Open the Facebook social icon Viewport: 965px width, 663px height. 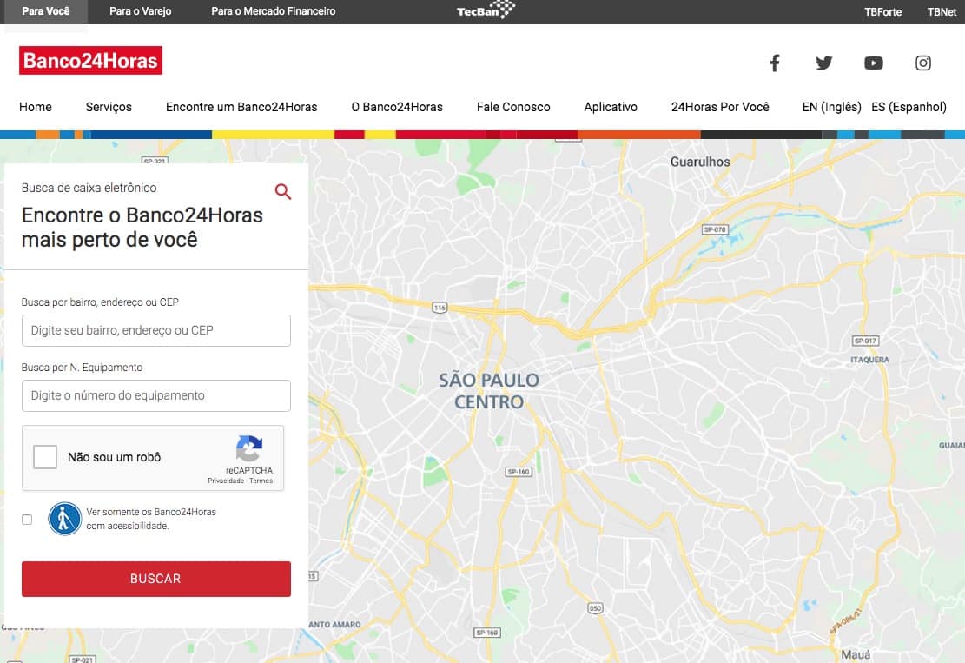[x=775, y=63]
